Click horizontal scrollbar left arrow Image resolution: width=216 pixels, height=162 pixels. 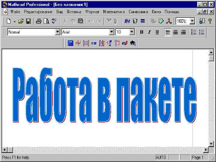tap(4, 150)
